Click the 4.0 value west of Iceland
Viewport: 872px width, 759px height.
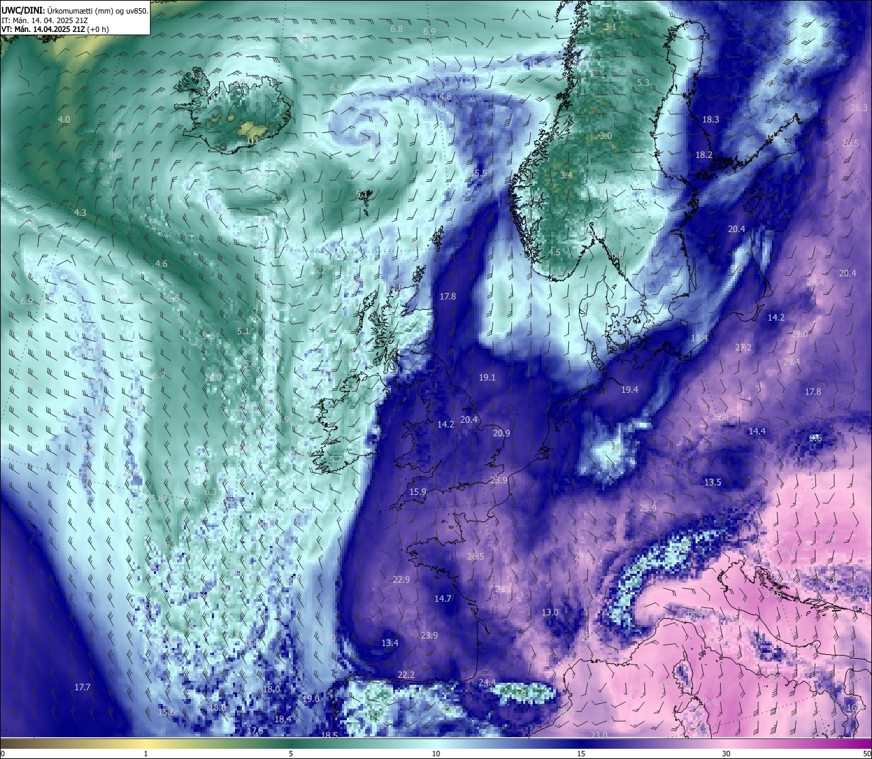63,119
